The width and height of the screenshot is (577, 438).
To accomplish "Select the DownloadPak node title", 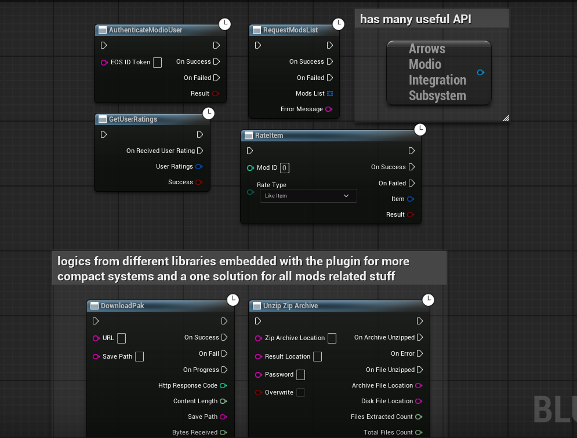I will coord(122,305).
